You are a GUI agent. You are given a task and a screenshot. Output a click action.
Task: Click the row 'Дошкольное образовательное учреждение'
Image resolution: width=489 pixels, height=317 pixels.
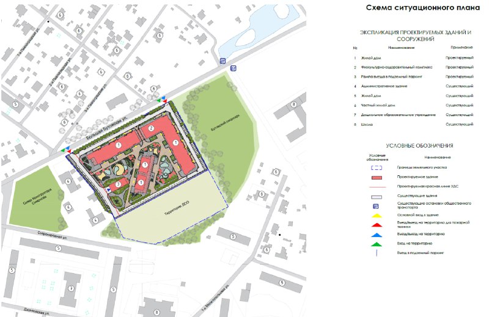pos(414,115)
